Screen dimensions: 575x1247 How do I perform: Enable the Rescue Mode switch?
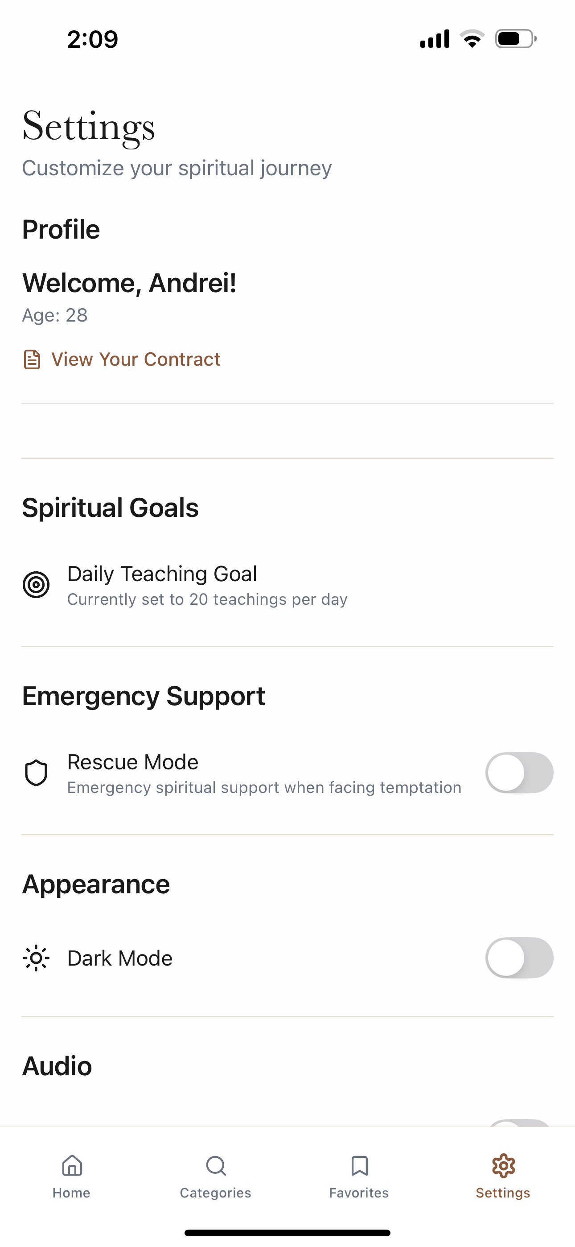click(519, 772)
